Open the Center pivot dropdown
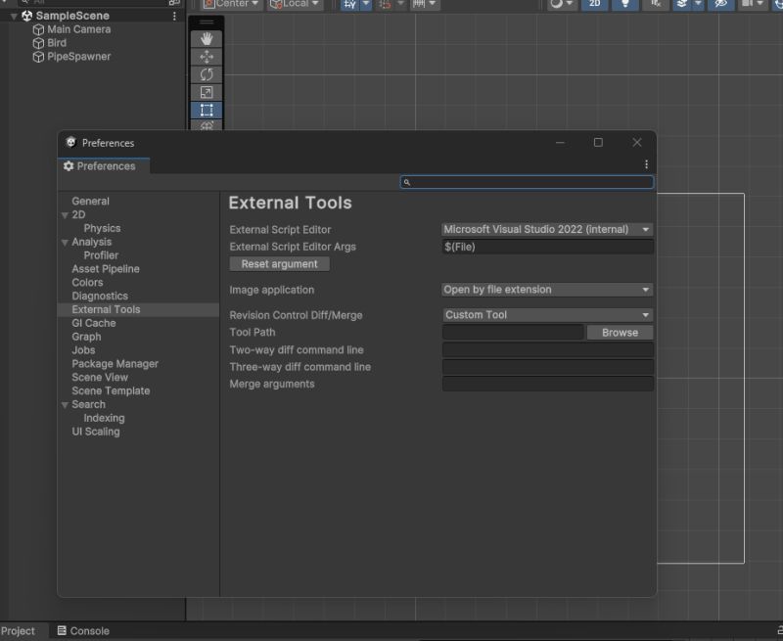The width and height of the screenshot is (783, 641). [232, 4]
